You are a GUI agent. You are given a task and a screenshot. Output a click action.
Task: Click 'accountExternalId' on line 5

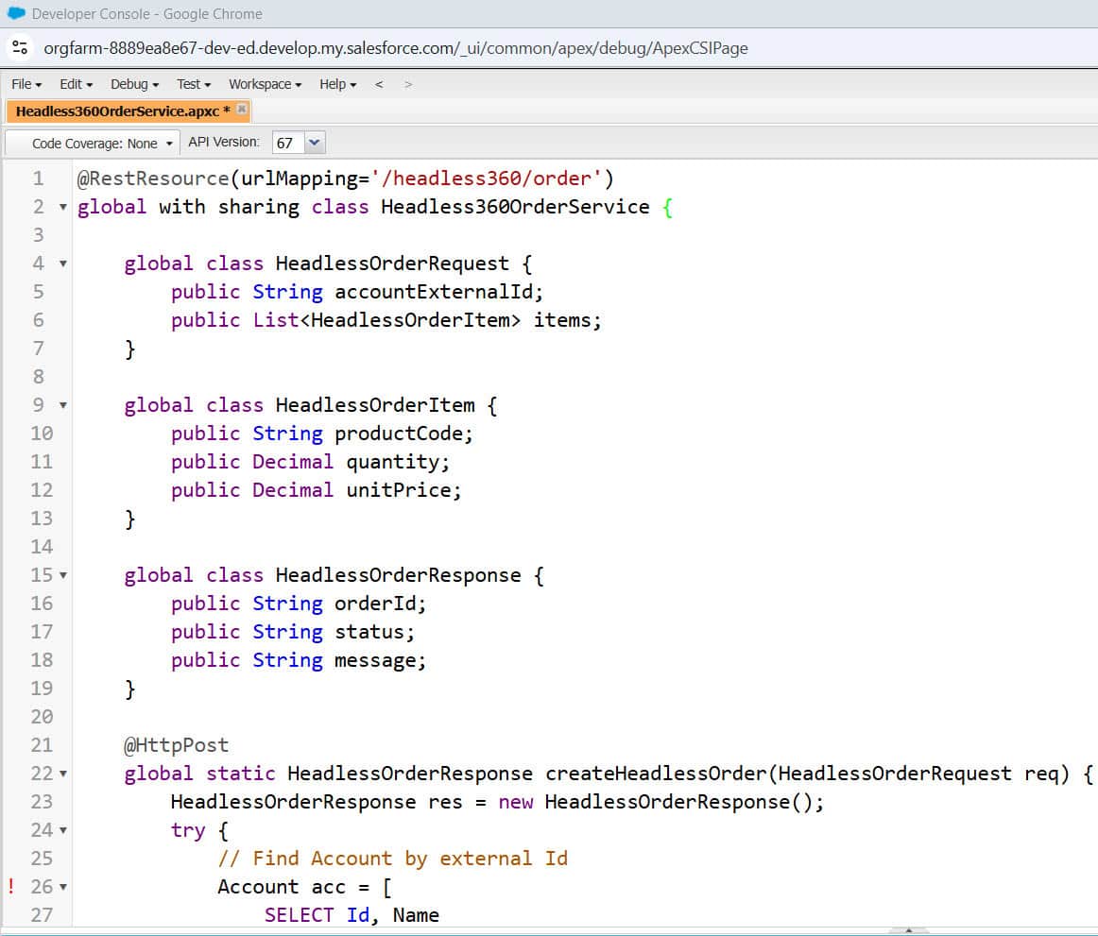click(x=434, y=292)
